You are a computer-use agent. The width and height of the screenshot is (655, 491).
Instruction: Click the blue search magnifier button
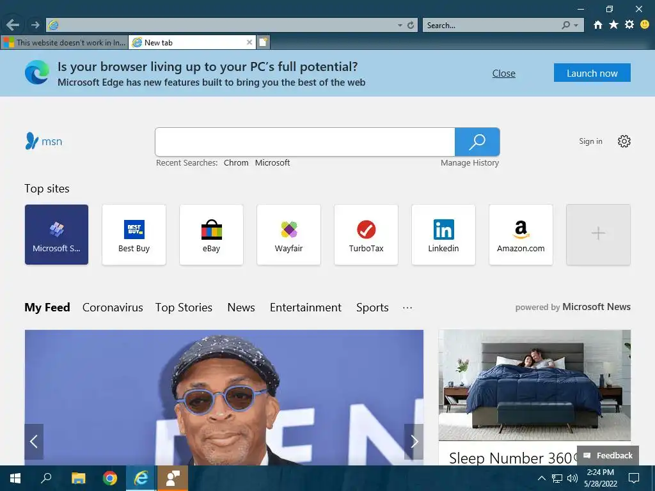click(x=477, y=142)
